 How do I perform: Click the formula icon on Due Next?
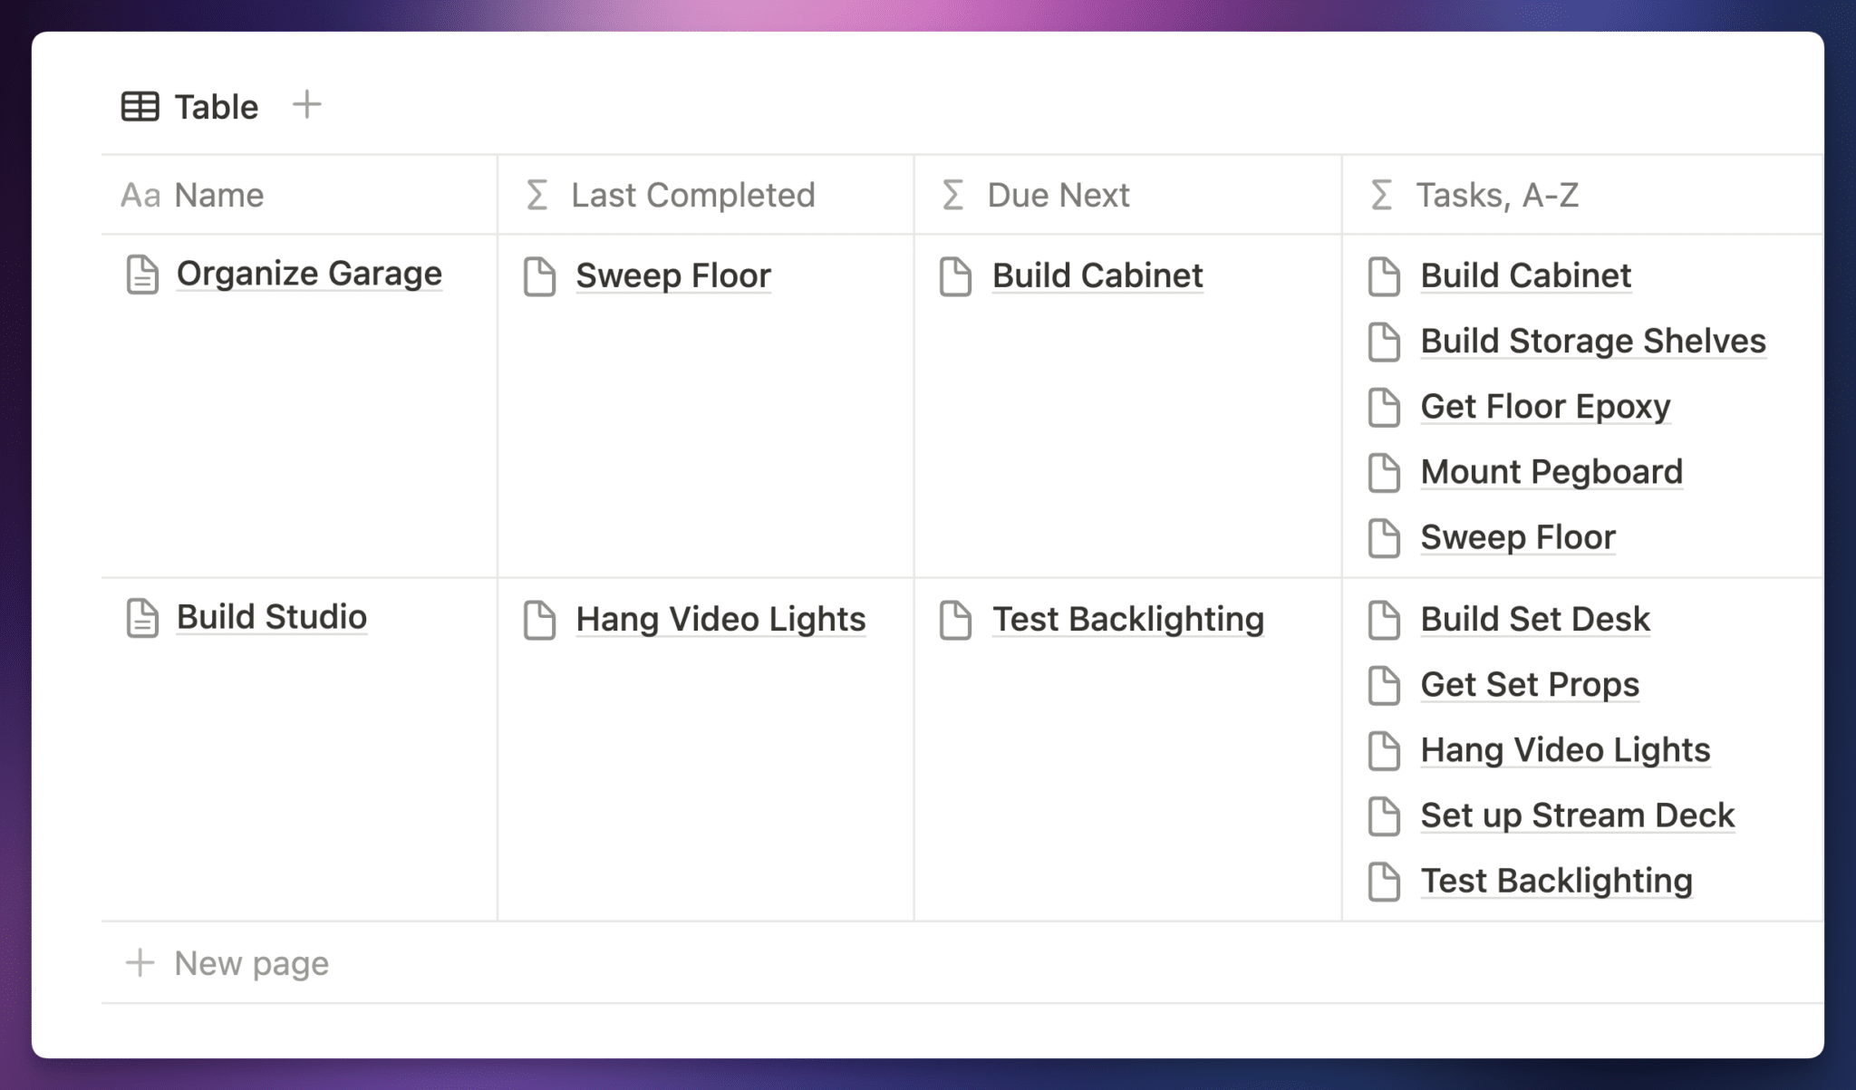[x=952, y=195]
